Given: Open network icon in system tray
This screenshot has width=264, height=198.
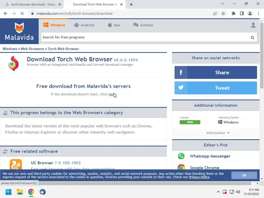Looking at the screenshot, I should click(232, 192).
